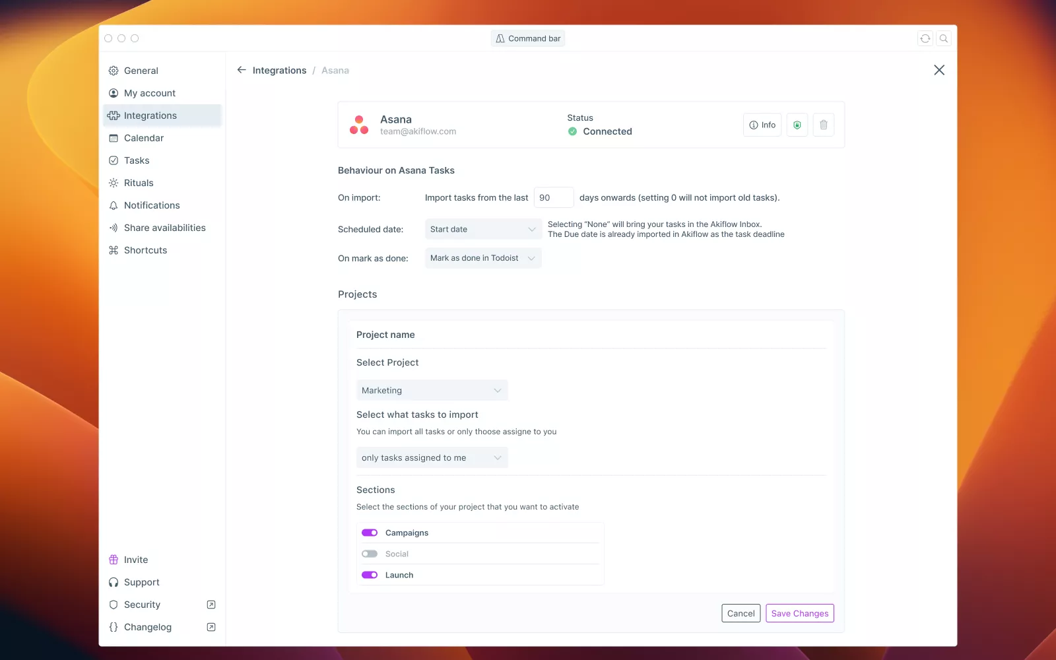Click the trash icon to delete Asana integration
Viewport: 1056px width, 660px height.
coord(823,125)
